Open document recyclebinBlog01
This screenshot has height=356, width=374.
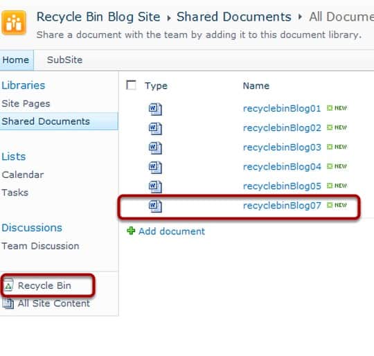coord(282,109)
